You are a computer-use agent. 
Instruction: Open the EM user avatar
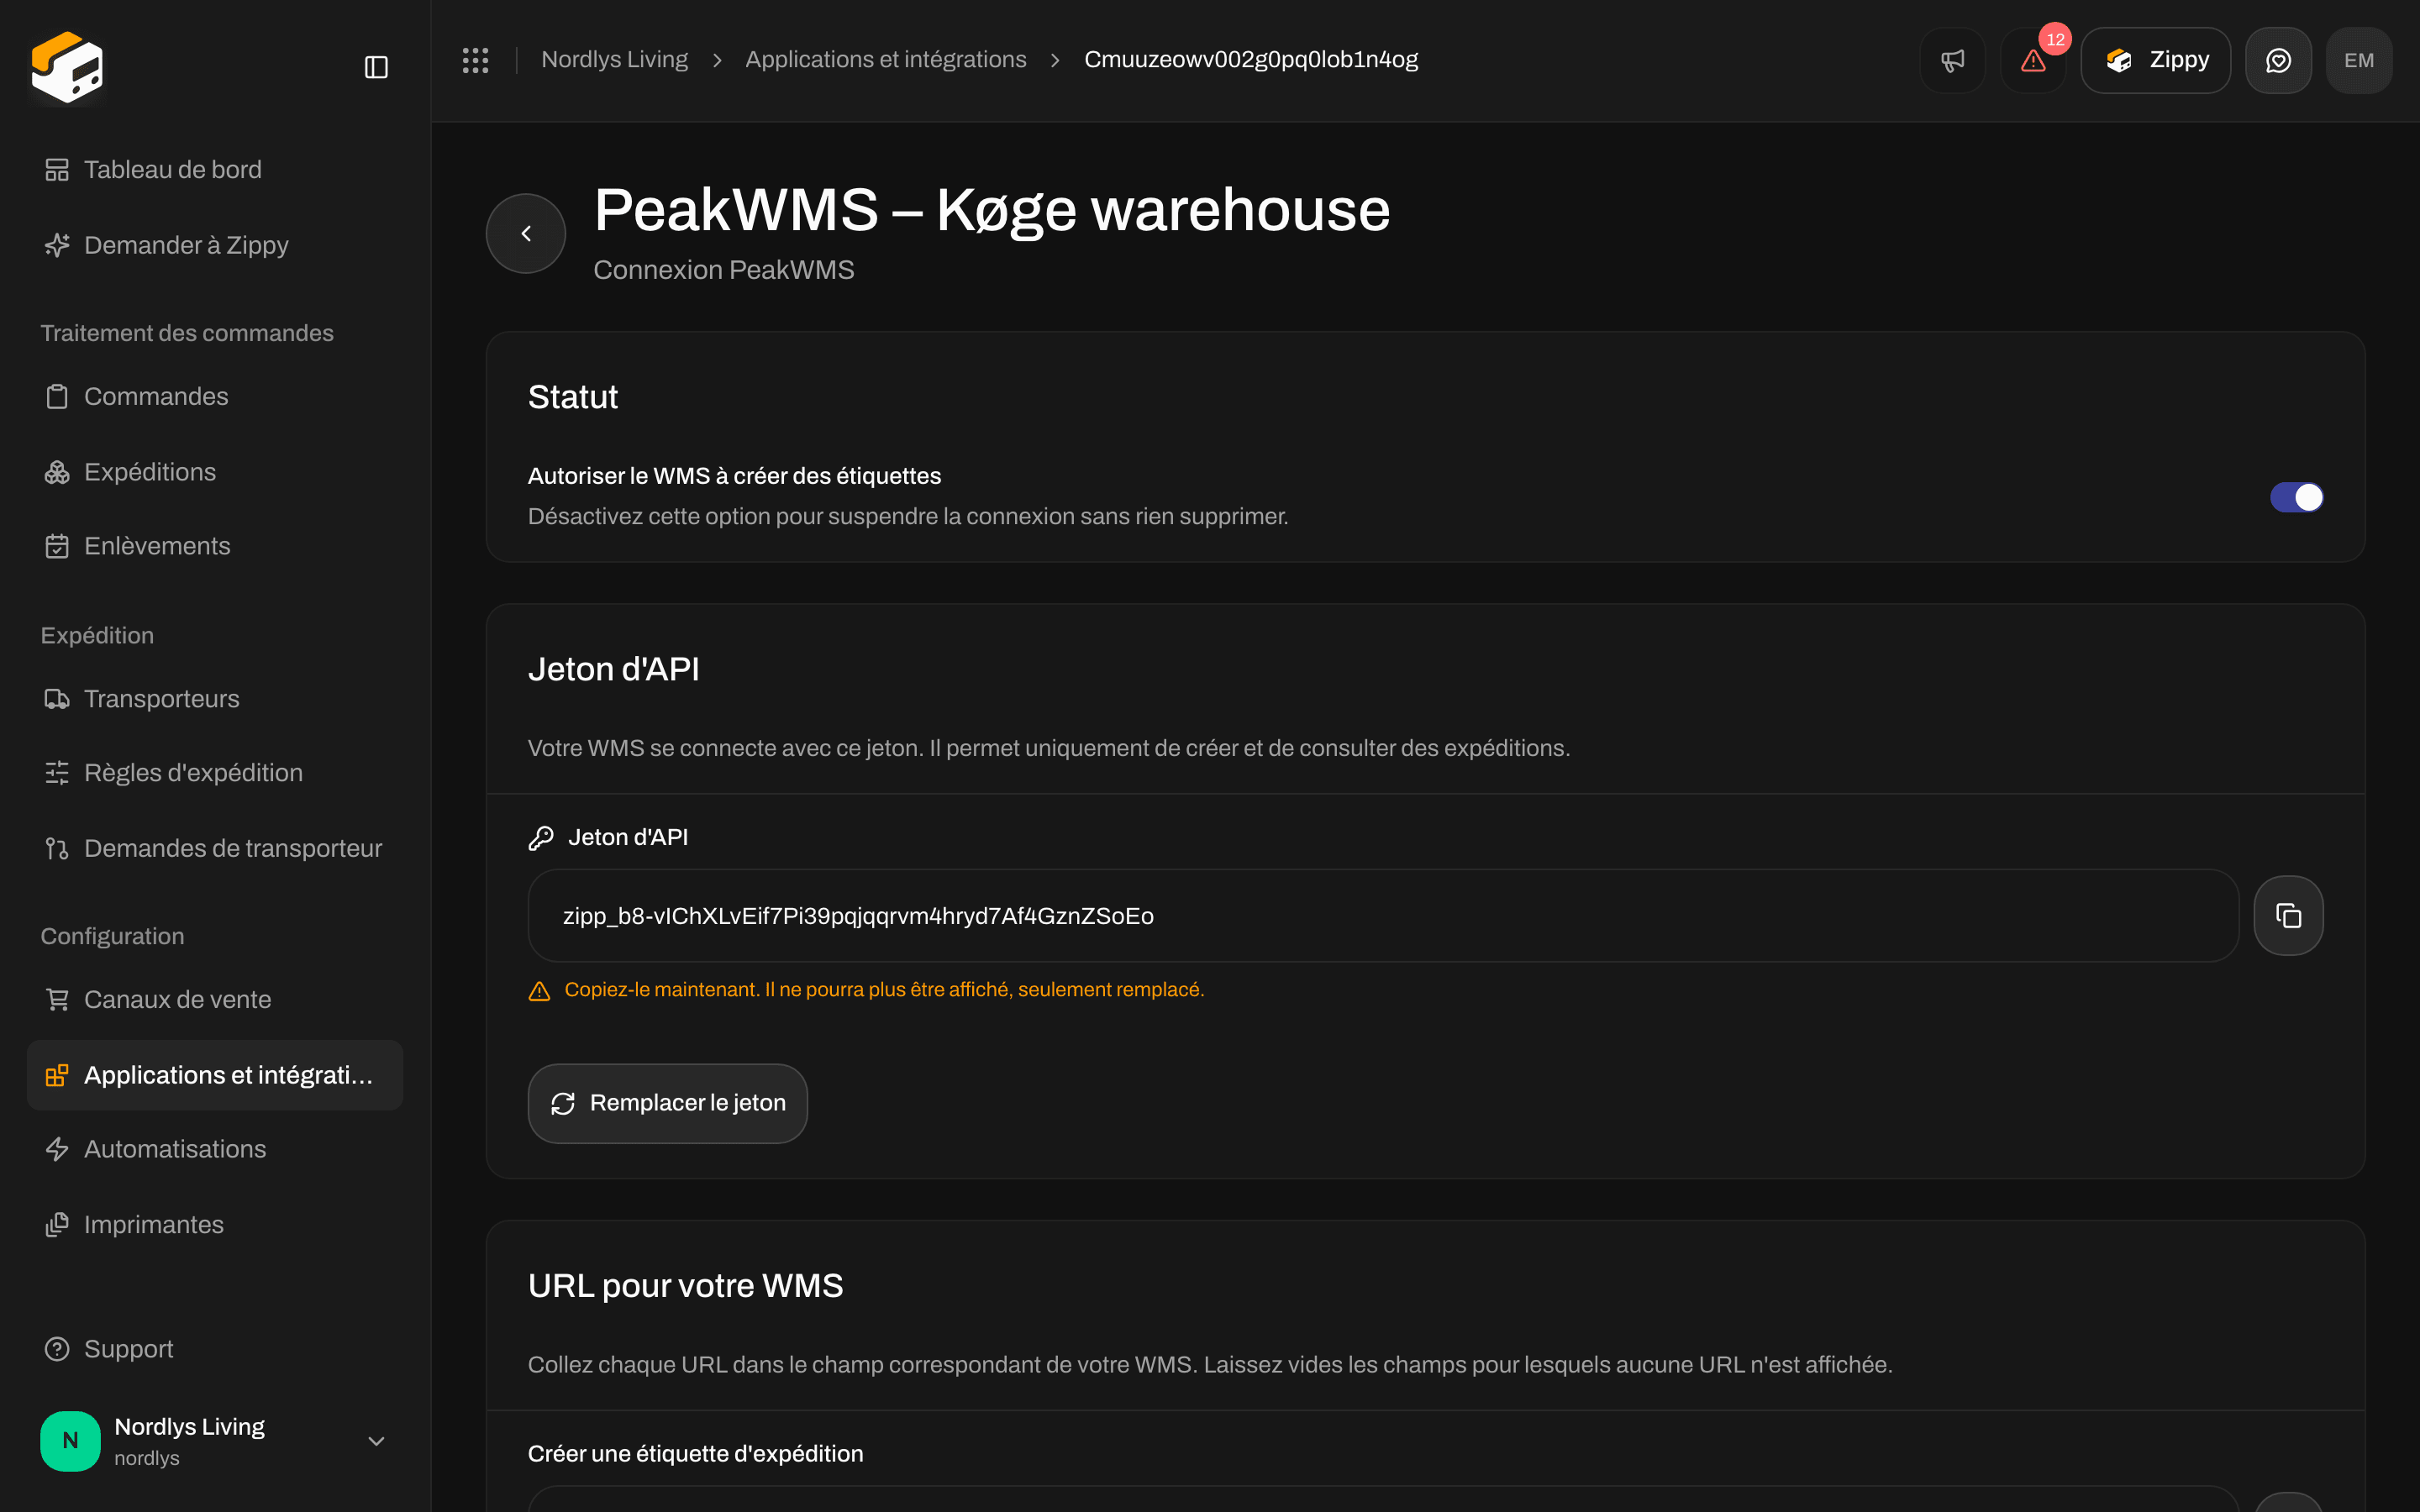tap(2359, 60)
